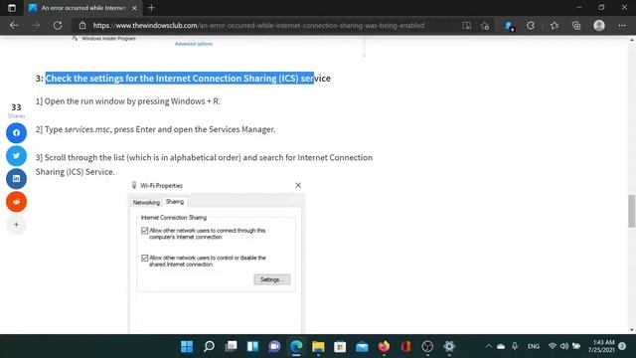Open the Wi-Fi network tray icon
Screen dimensions: 636x358
tap(553, 346)
